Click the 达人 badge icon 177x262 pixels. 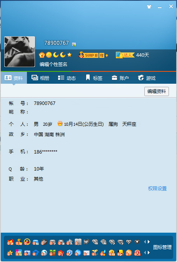click(x=125, y=55)
